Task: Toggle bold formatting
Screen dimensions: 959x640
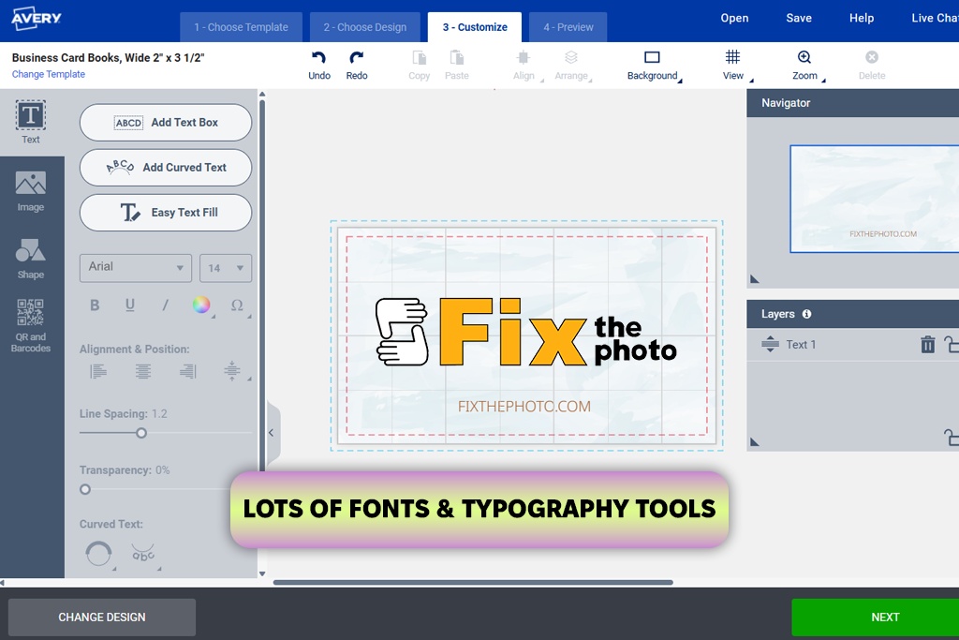Action: [x=95, y=305]
